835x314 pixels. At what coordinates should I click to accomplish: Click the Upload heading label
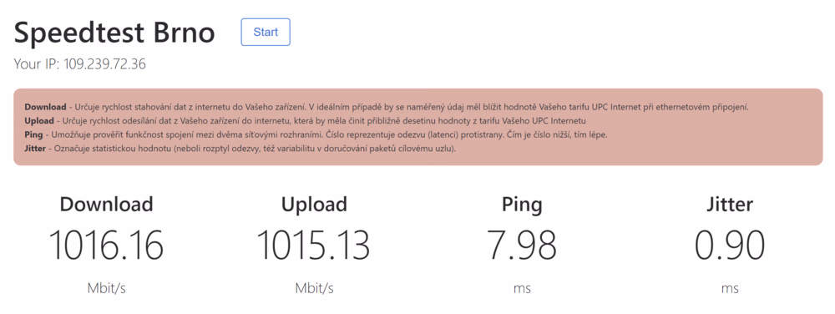314,205
